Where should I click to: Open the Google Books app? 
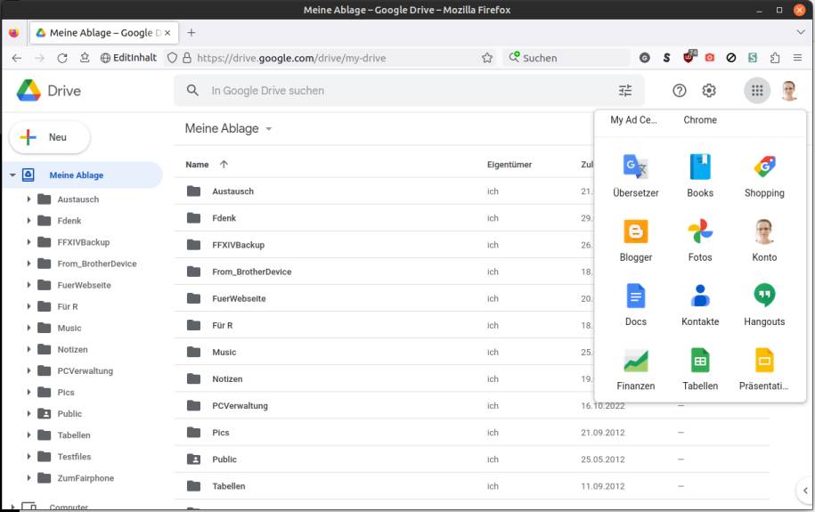pyautogui.click(x=700, y=175)
